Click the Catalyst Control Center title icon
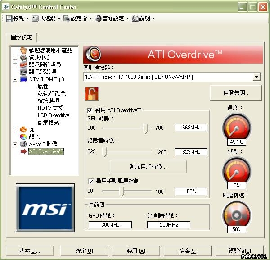270x260 pixels. (6, 7)
